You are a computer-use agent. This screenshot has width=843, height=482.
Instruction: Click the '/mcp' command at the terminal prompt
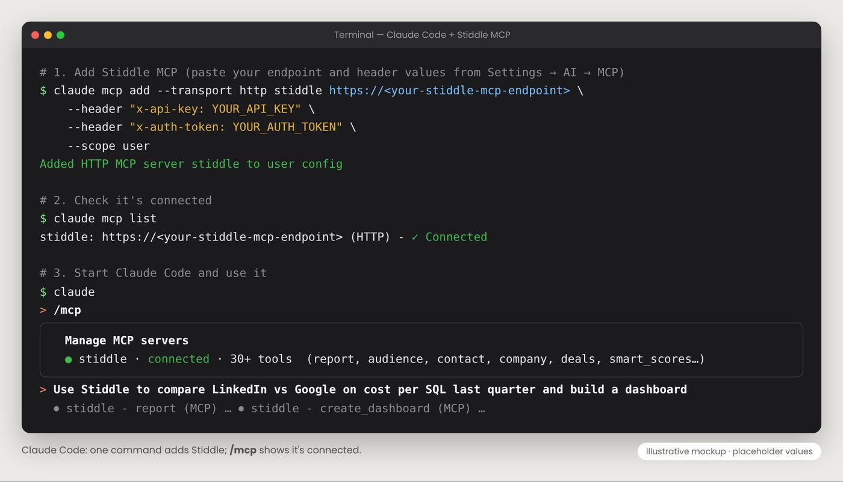coord(67,310)
